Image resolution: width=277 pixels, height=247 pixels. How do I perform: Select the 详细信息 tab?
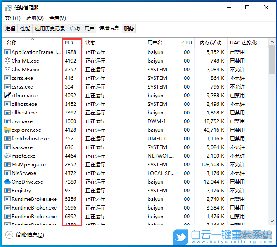[x=109, y=28]
